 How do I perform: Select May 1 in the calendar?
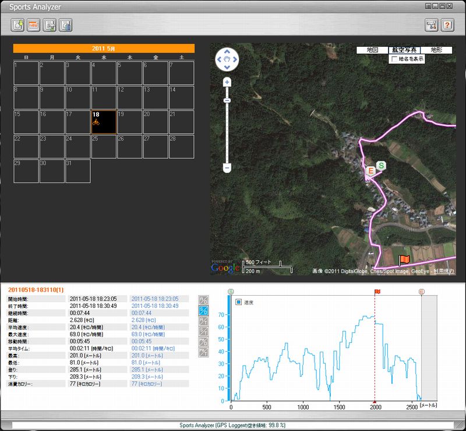tap(26, 73)
